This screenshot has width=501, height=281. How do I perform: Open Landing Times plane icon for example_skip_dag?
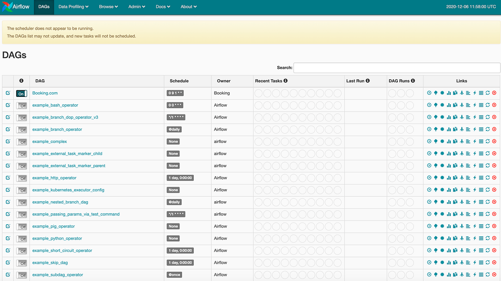point(462,262)
